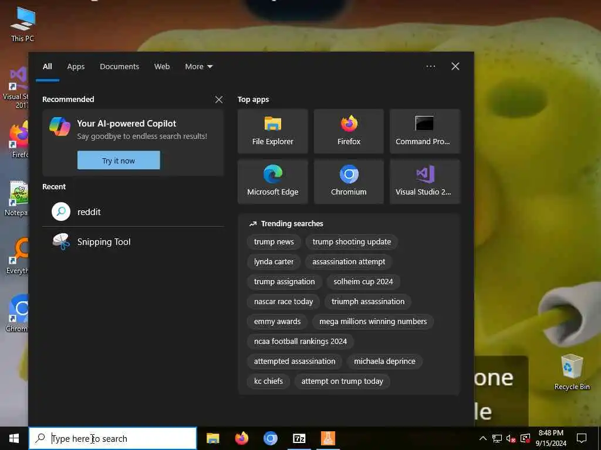Viewport: 601px width, 450px height.
Task: Search trending topic michaela deprince
Action: (x=384, y=361)
